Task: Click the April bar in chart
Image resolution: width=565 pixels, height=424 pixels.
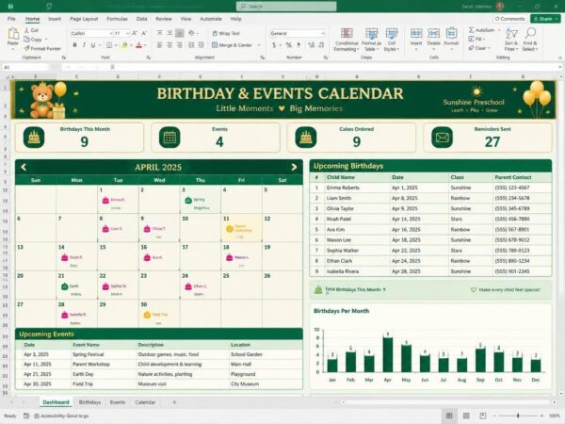Action: coord(387,355)
